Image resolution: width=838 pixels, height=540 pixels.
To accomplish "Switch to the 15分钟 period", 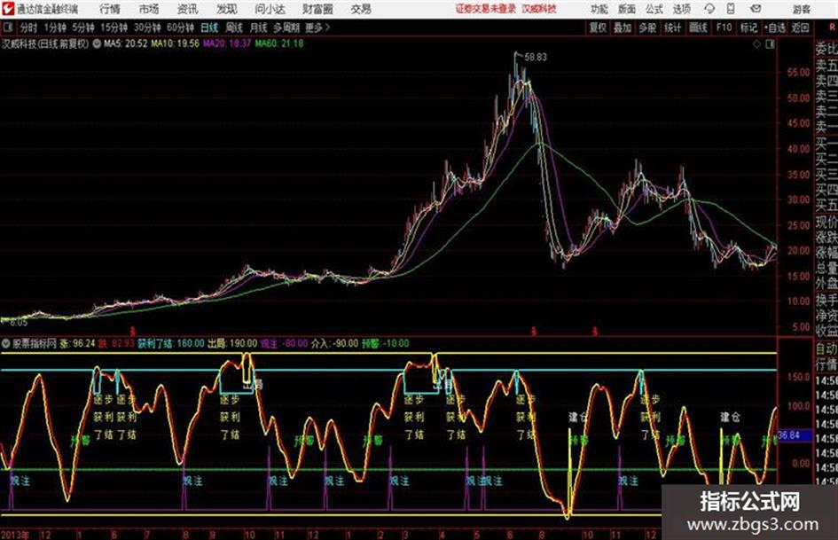I will [x=114, y=27].
